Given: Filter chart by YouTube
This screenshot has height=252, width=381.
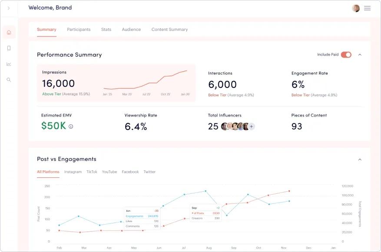Looking at the screenshot, I should (x=109, y=172).
